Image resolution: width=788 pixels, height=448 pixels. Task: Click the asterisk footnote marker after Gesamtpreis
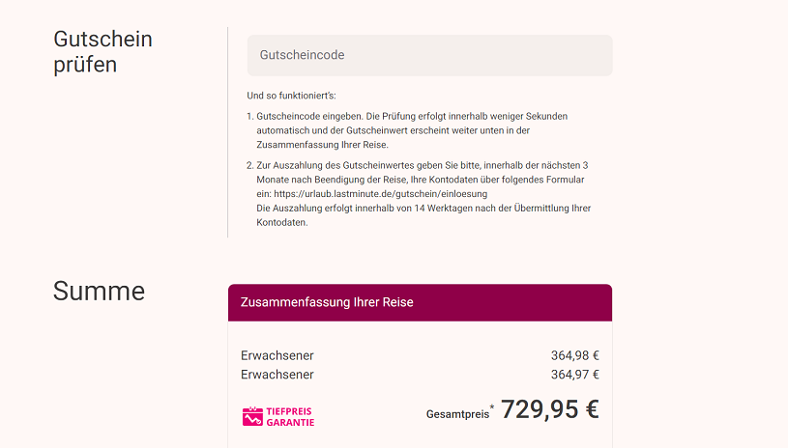[x=491, y=408]
